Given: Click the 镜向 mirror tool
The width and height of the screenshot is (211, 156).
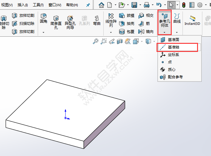Looking at the screenshot, I should pyautogui.click(x=146, y=32).
